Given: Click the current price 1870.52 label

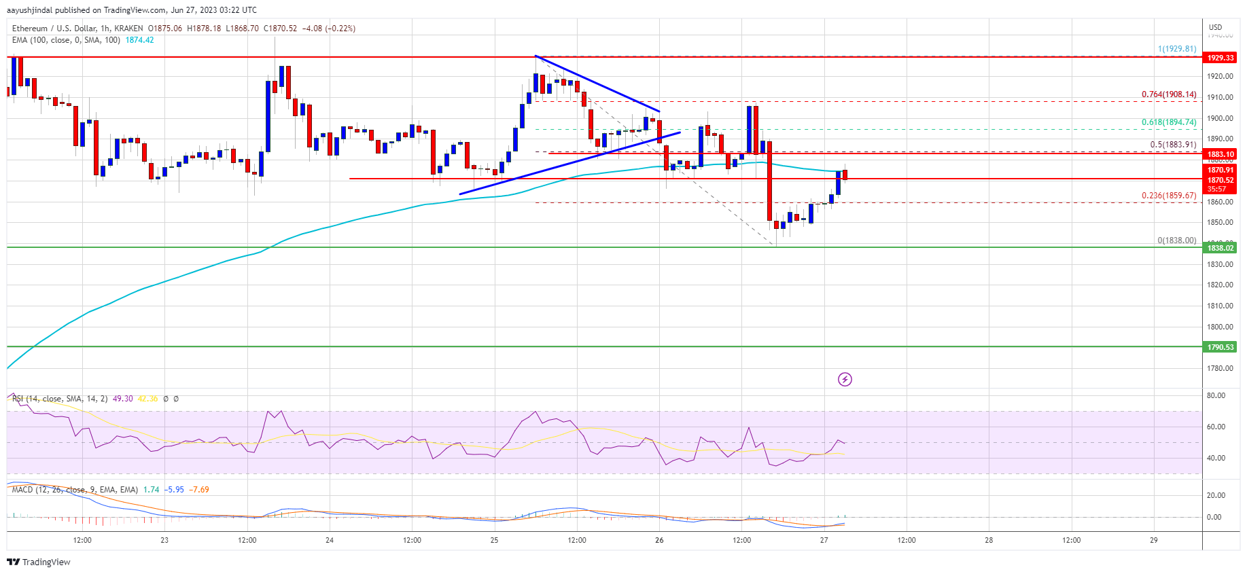Looking at the screenshot, I should point(1220,180).
